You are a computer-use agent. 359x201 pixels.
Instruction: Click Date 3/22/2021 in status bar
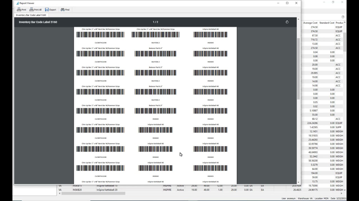click(x=338, y=198)
